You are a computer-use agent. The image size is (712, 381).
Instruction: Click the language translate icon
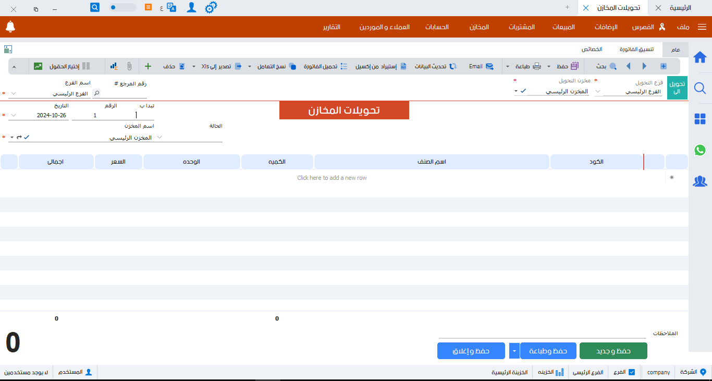coord(171,8)
